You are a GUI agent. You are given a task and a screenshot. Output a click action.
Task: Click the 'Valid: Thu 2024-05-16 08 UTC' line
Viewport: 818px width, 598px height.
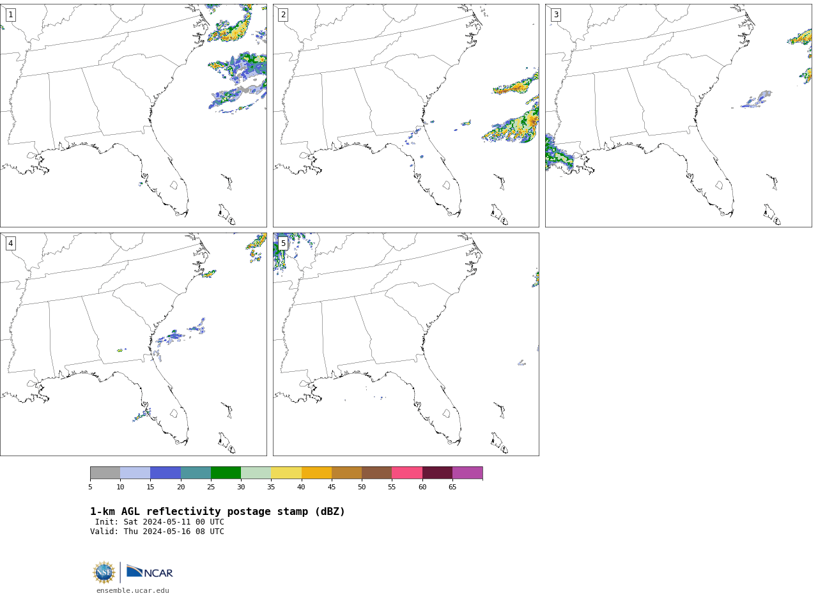pos(157,532)
